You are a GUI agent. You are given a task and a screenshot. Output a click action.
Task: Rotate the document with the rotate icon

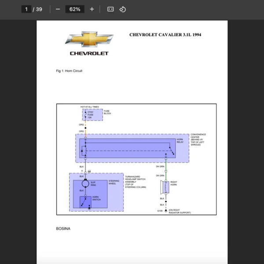[x=123, y=9]
